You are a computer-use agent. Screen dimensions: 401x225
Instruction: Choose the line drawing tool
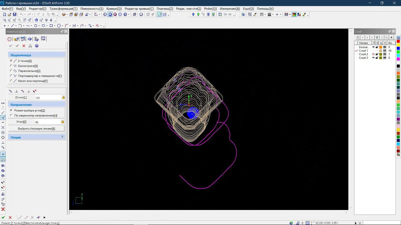tap(13, 26)
